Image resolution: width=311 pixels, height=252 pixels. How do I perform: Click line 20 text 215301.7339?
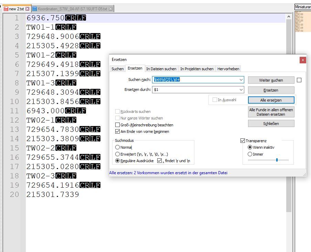click(x=53, y=195)
